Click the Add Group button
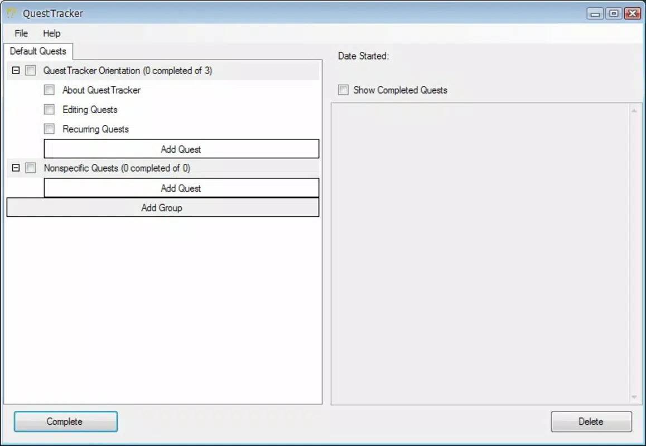This screenshot has width=646, height=446. 163,207
